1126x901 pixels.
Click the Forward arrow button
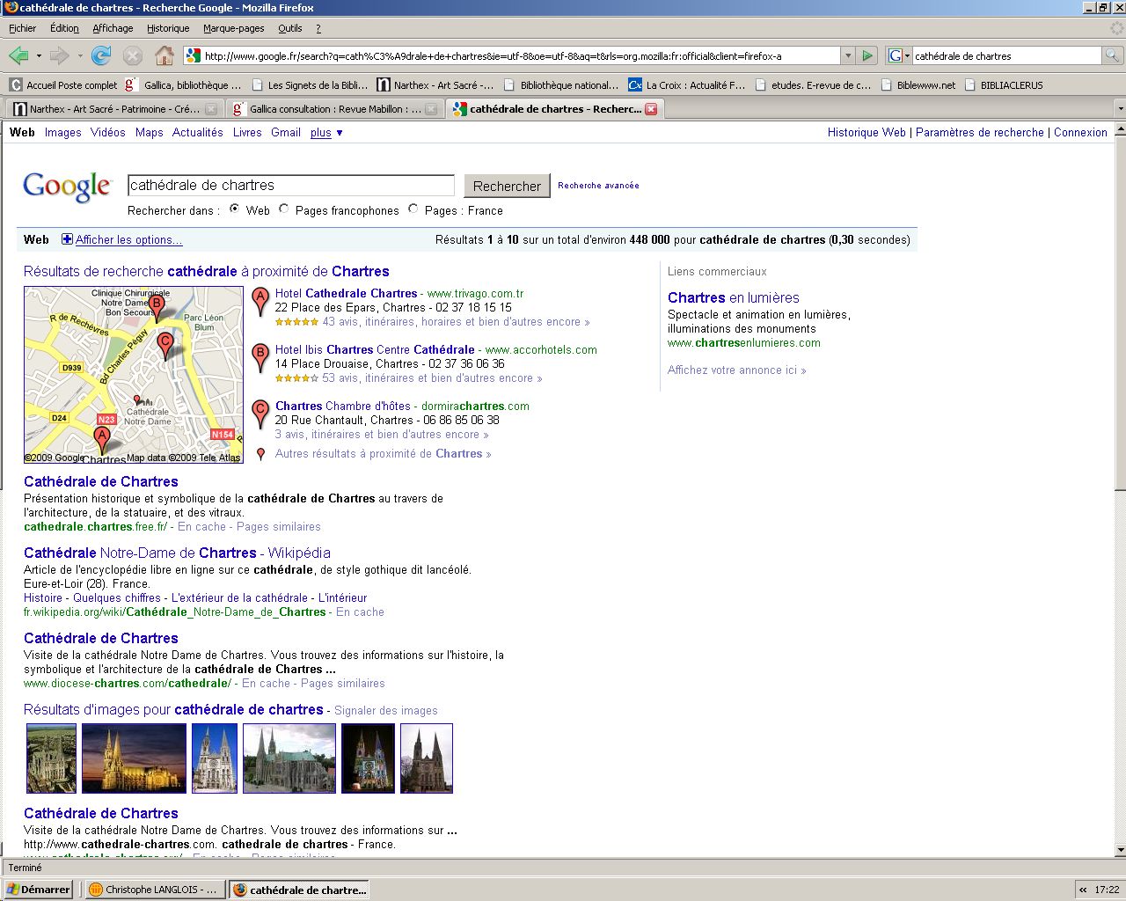tap(59, 55)
